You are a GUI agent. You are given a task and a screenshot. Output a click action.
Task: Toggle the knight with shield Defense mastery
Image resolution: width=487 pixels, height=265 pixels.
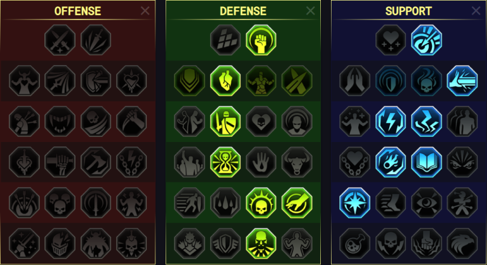(x=225, y=122)
